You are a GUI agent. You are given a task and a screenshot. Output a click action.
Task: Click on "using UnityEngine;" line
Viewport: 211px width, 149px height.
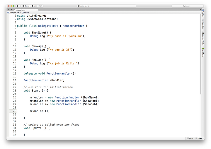point(32,16)
